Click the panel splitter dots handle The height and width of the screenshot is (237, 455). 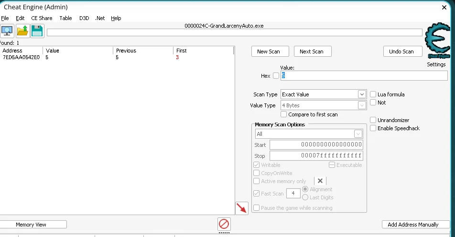pyautogui.click(x=224, y=233)
